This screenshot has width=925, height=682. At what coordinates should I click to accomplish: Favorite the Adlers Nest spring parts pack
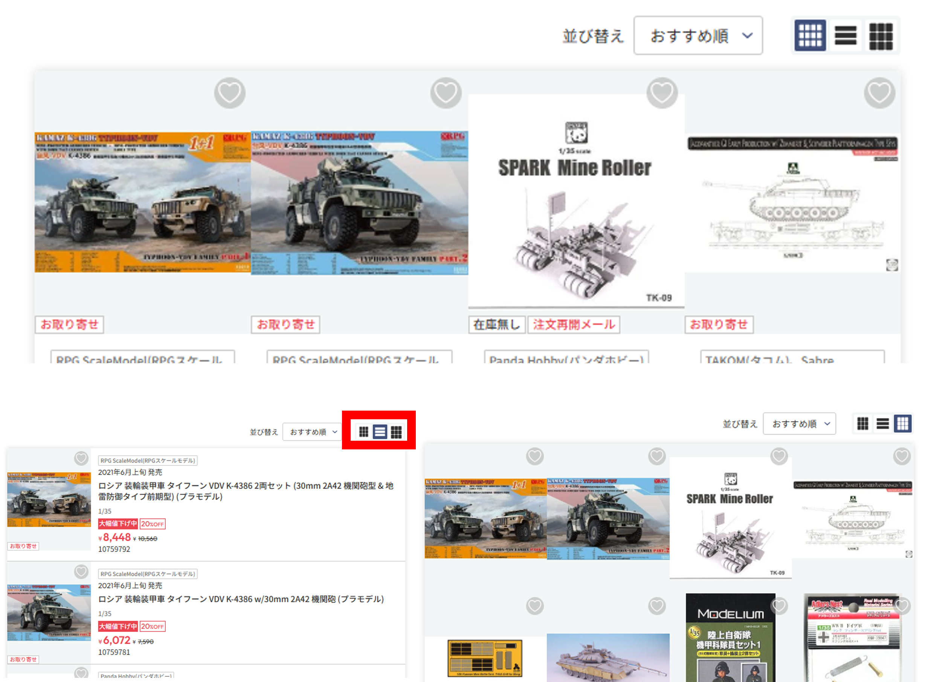pyautogui.click(x=902, y=606)
